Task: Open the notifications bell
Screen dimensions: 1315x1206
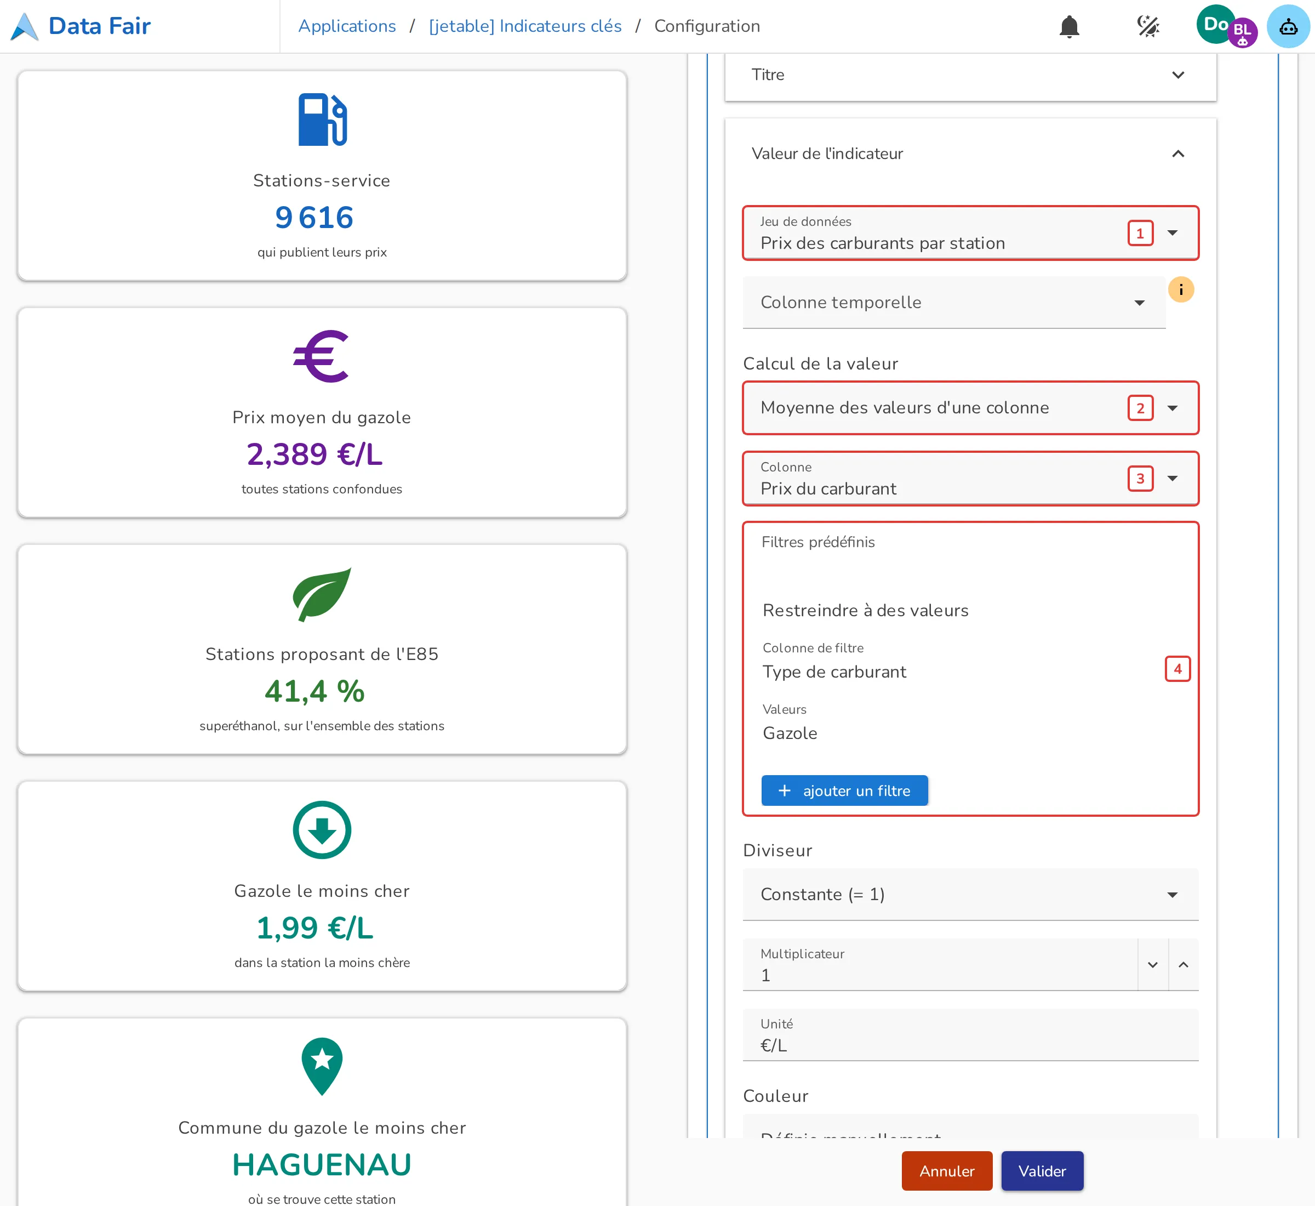Action: (1069, 26)
